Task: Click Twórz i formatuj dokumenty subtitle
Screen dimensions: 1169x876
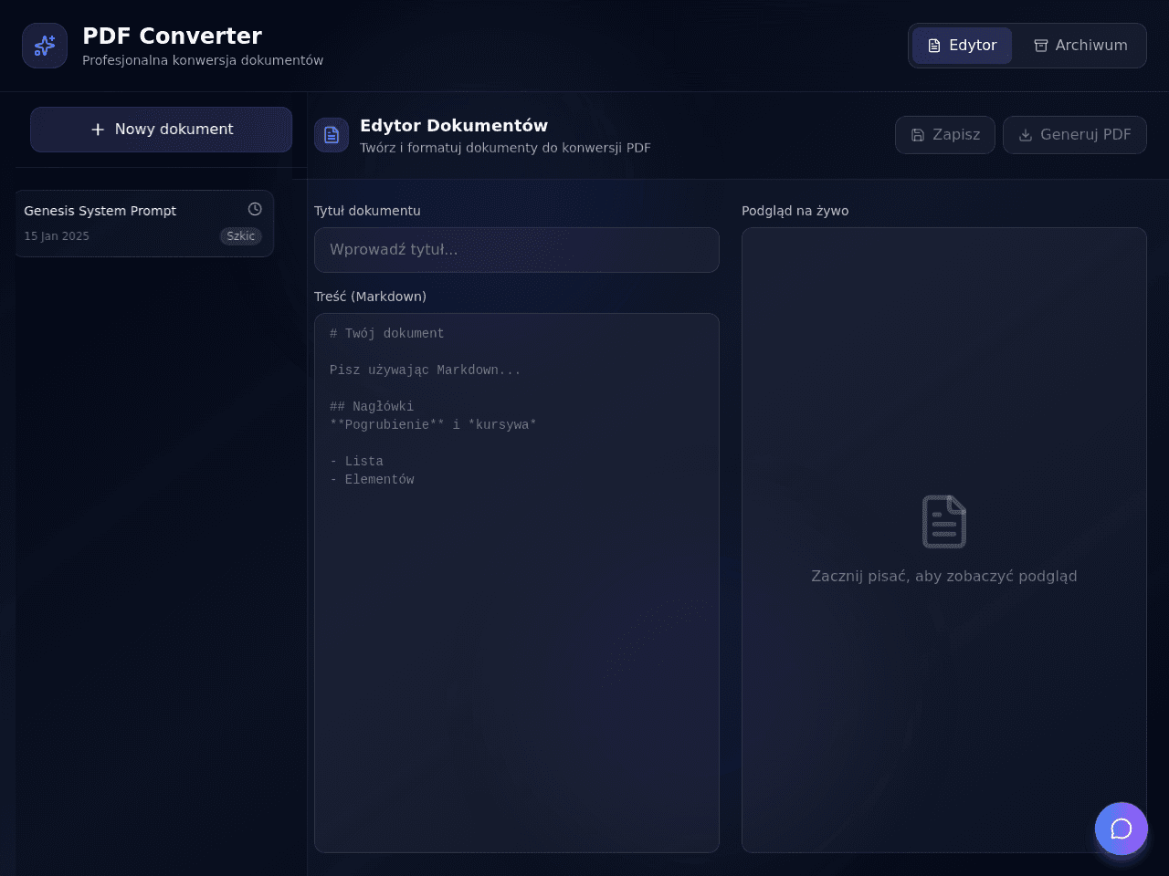Action: pos(505,148)
